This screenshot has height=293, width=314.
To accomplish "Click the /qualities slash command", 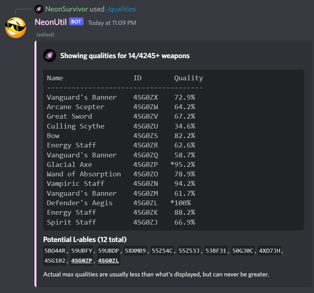I will (121, 9).
